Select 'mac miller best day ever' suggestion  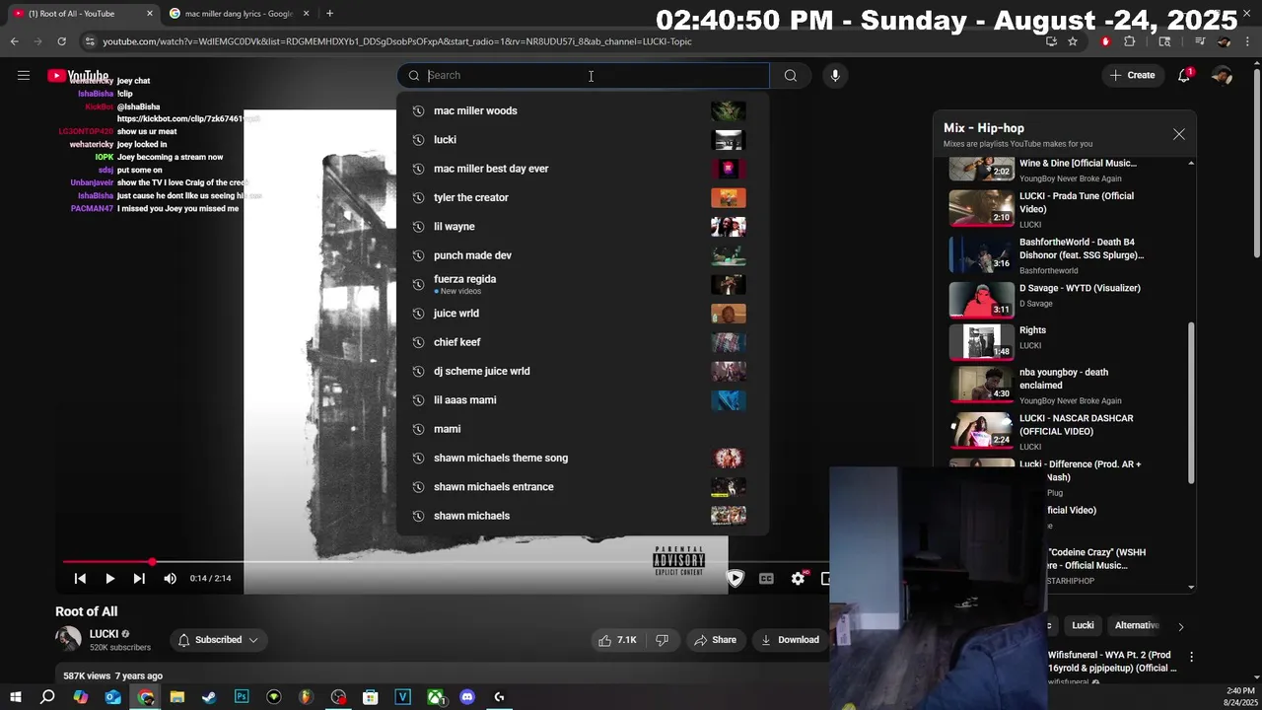pos(582,169)
